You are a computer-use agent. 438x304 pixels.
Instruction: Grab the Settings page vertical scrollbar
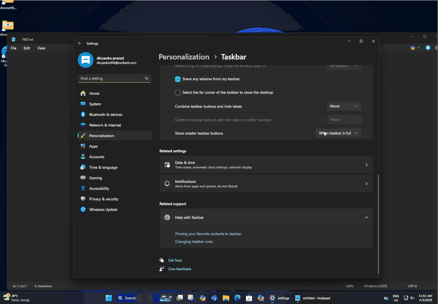[x=378, y=224]
